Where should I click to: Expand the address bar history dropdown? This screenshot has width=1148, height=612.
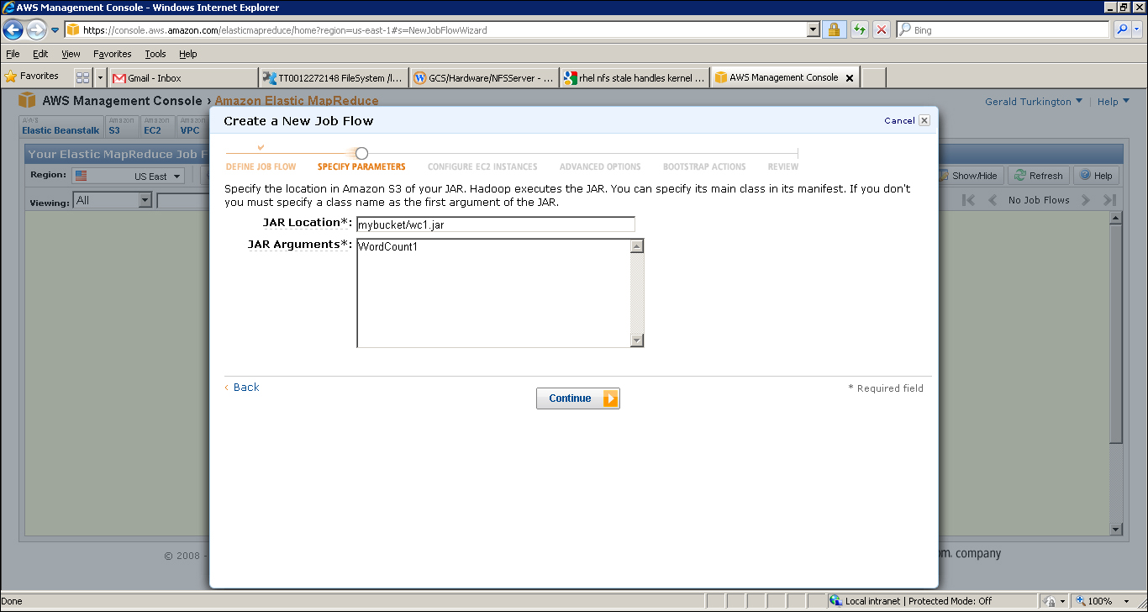(x=813, y=29)
